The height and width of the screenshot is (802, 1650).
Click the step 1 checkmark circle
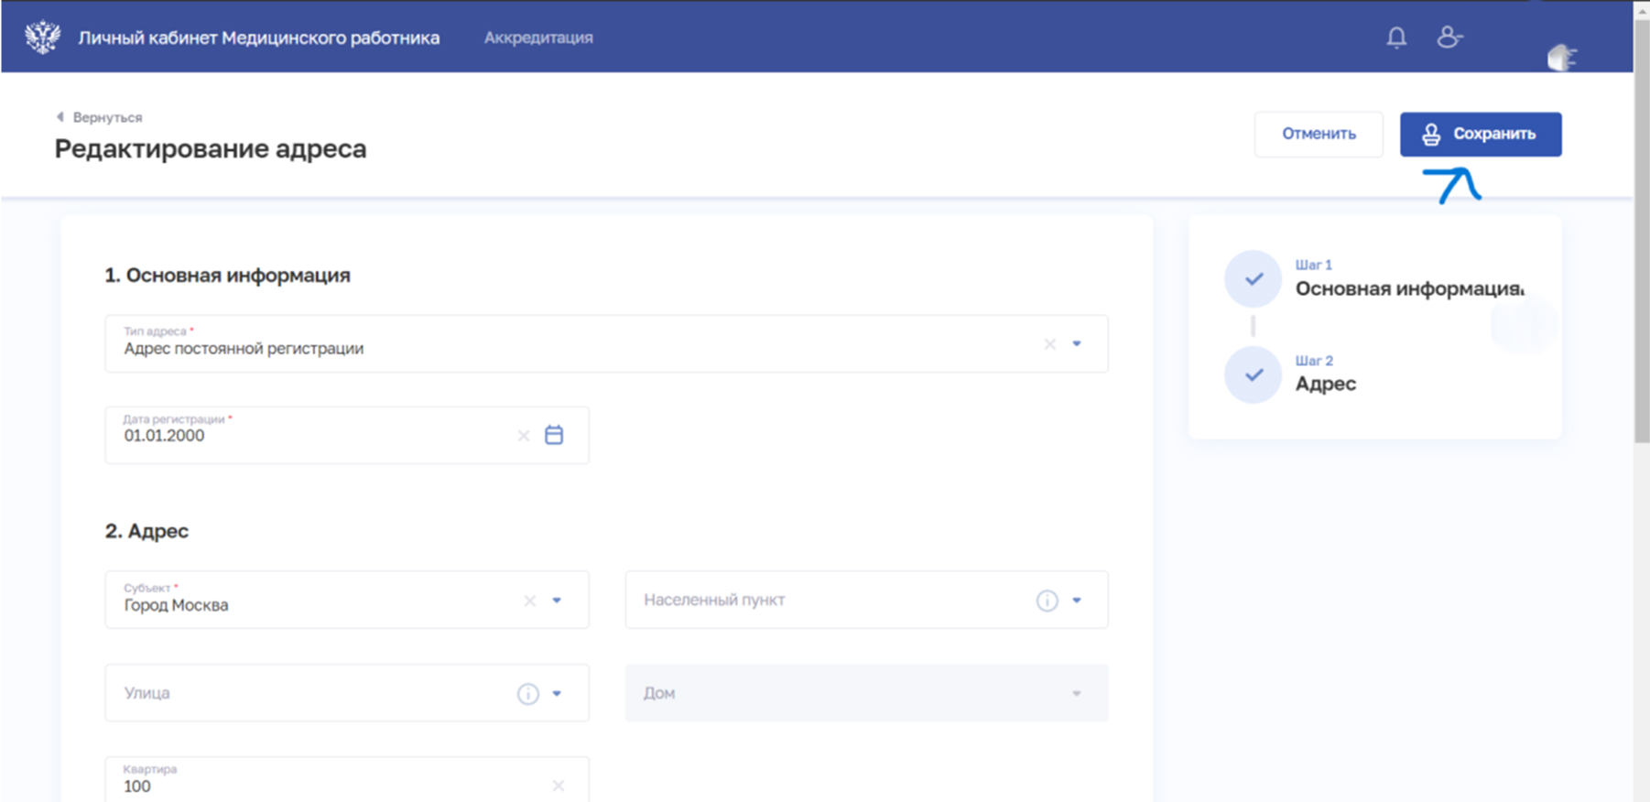(1253, 278)
